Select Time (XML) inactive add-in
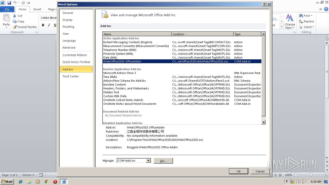 pos(182,77)
